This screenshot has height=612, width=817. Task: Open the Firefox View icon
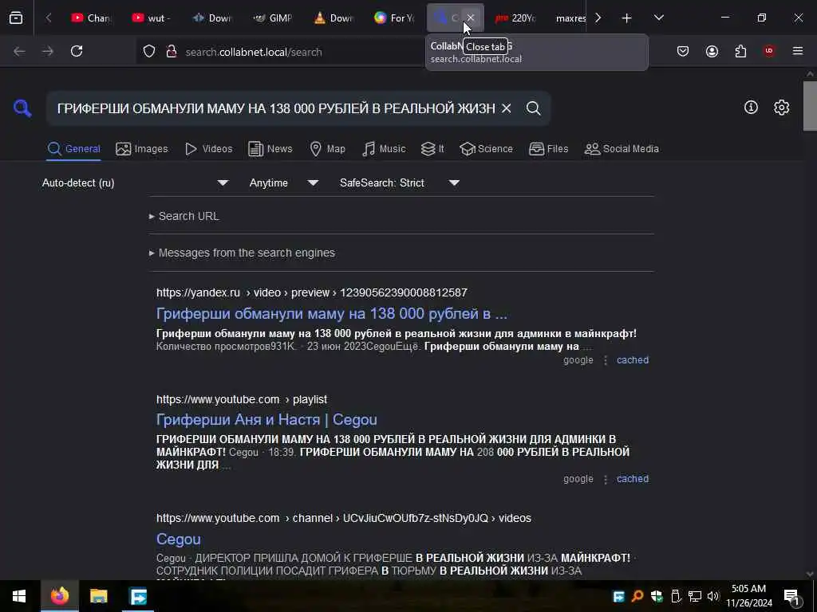point(16,18)
